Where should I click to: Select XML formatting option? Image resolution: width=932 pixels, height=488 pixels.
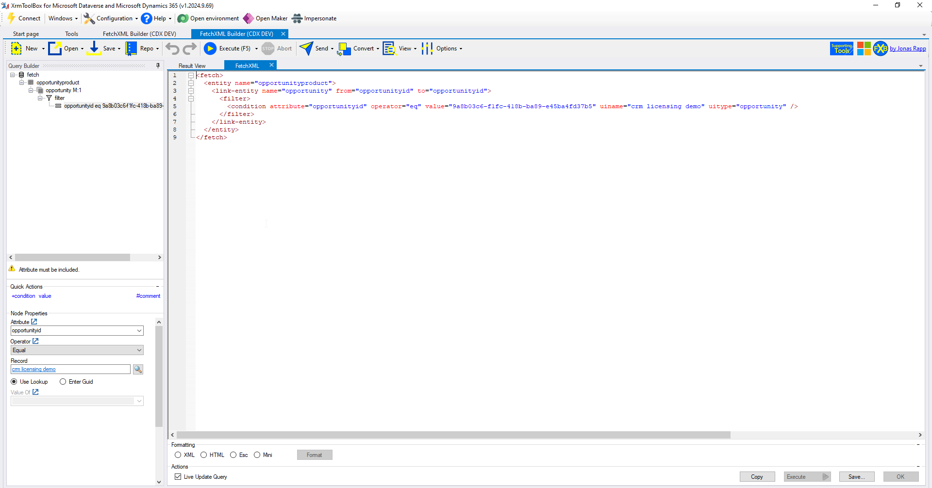pos(178,455)
